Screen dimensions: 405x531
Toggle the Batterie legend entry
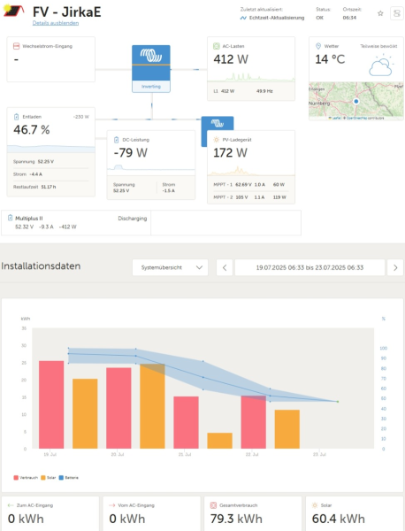point(69,478)
